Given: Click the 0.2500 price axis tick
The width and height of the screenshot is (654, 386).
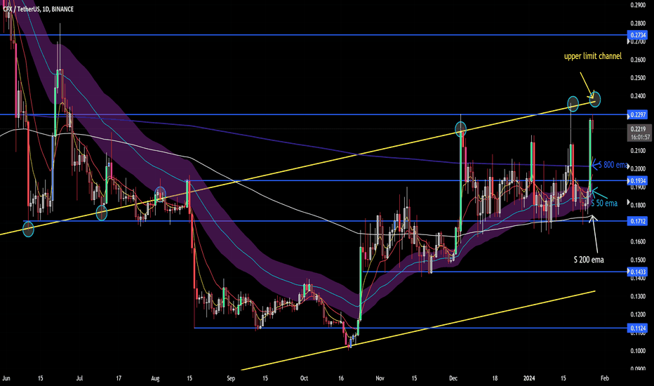Looking at the screenshot, I should [x=638, y=78].
